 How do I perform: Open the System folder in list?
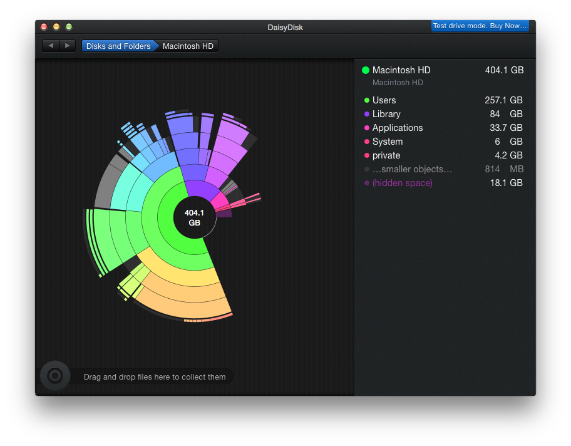coord(443,142)
